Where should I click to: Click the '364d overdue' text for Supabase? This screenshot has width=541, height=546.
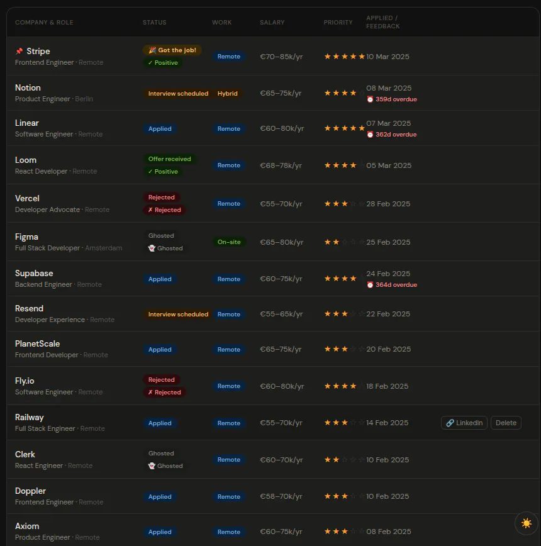396,285
